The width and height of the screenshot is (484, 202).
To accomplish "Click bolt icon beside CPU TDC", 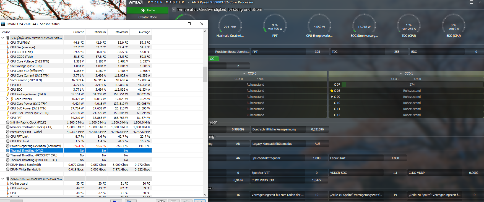I will (7, 85).
